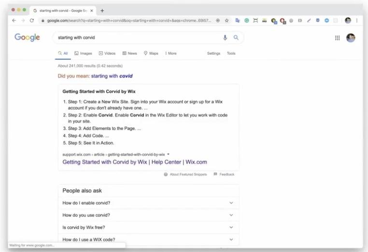Screen dimensions: 368x252
Task: Close the 'starting with corvid' tab
Action: pyautogui.click(x=92, y=11)
